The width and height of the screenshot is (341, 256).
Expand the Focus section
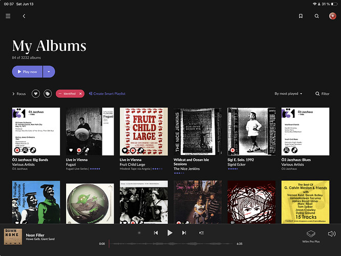19,94
